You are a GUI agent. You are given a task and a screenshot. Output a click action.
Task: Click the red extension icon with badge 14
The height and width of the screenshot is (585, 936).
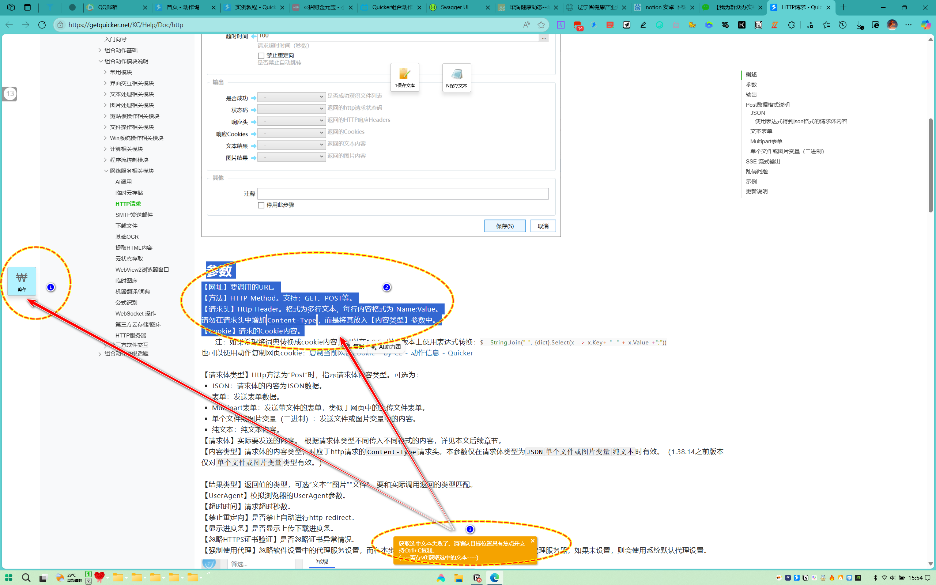(x=578, y=26)
